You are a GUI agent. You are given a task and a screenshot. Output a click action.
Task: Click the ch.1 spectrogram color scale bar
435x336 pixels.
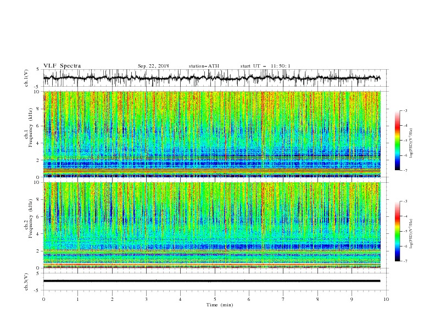397,141
